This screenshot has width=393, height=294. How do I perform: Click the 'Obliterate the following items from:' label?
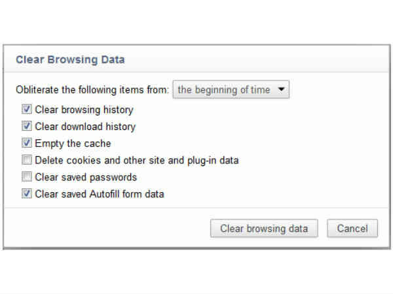[x=91, y=90]
